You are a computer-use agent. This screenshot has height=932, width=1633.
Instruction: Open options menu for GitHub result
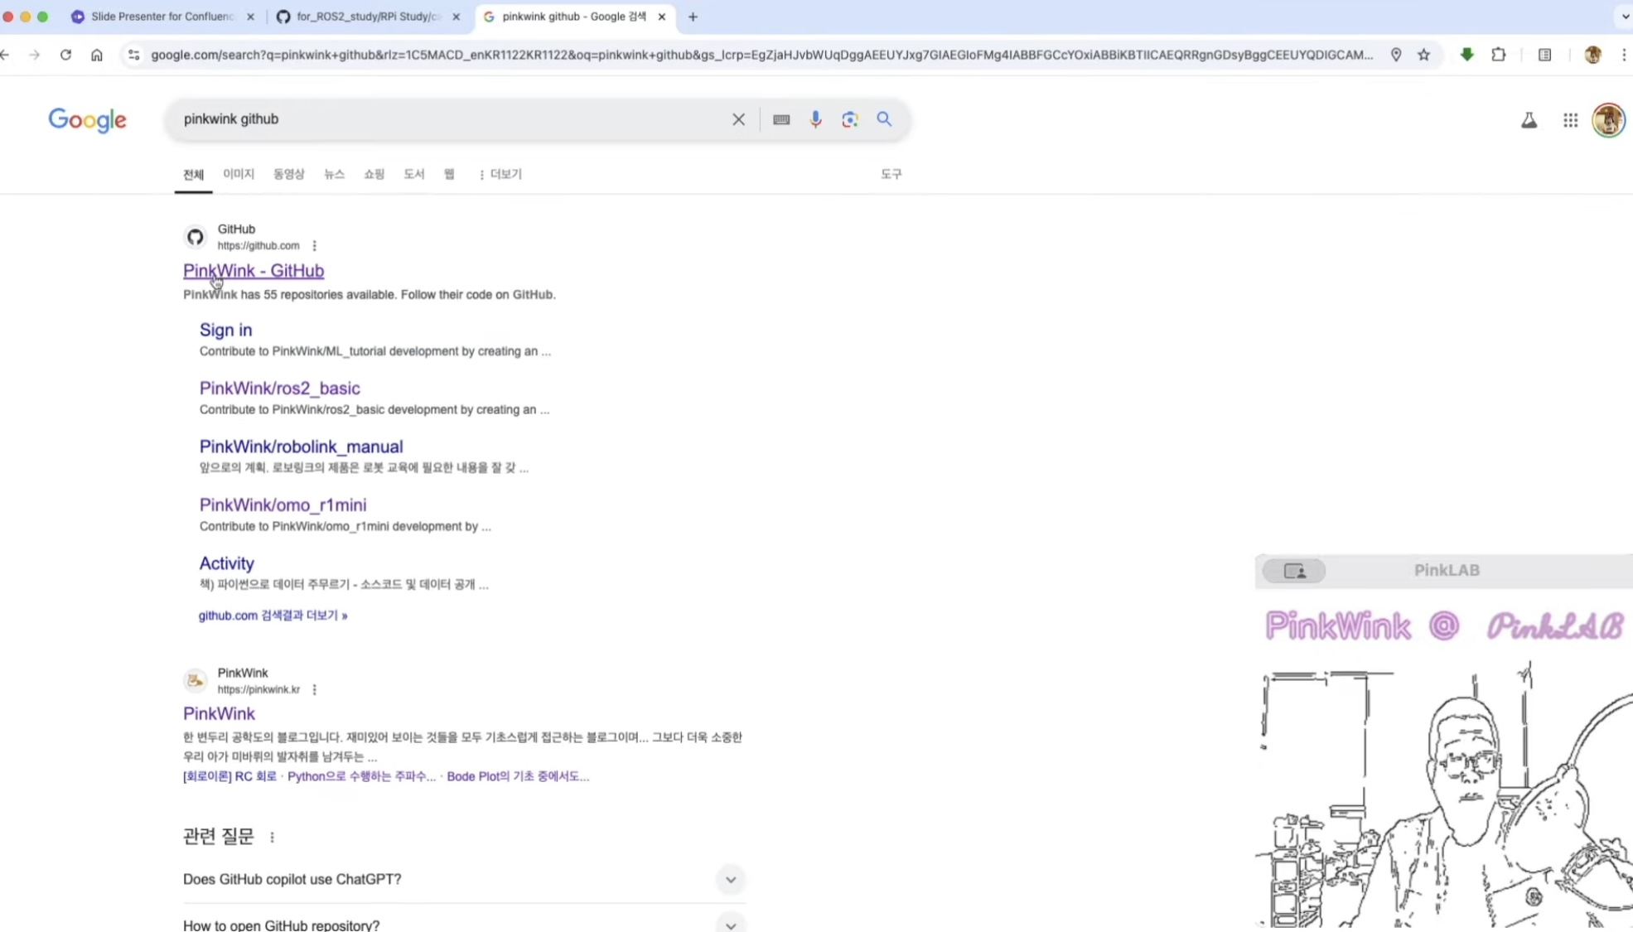coord(314,246)
